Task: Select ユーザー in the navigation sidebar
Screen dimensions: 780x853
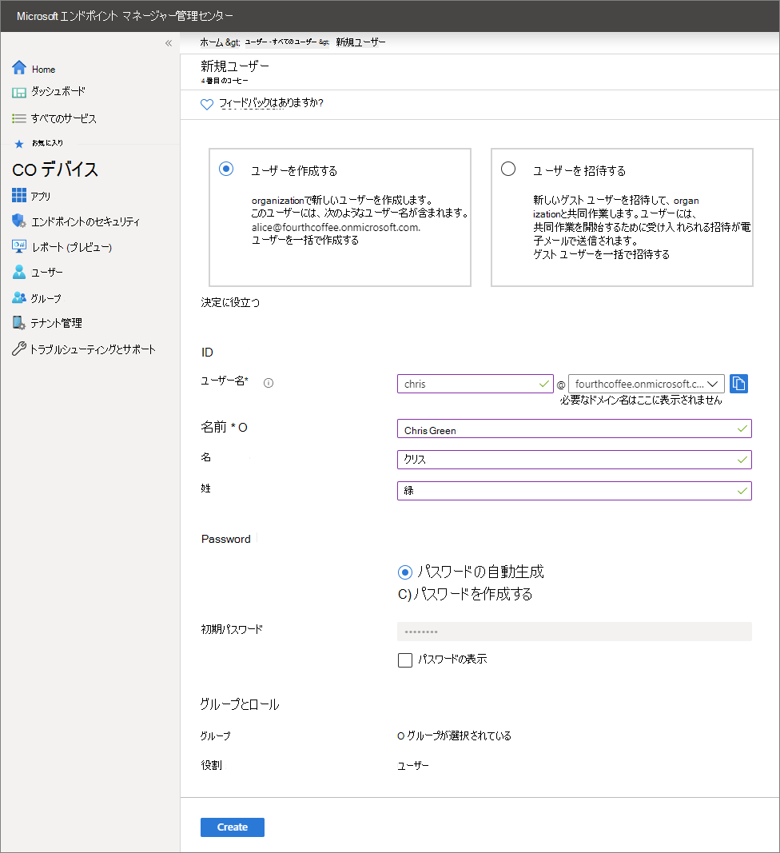Action: [47, 273]
